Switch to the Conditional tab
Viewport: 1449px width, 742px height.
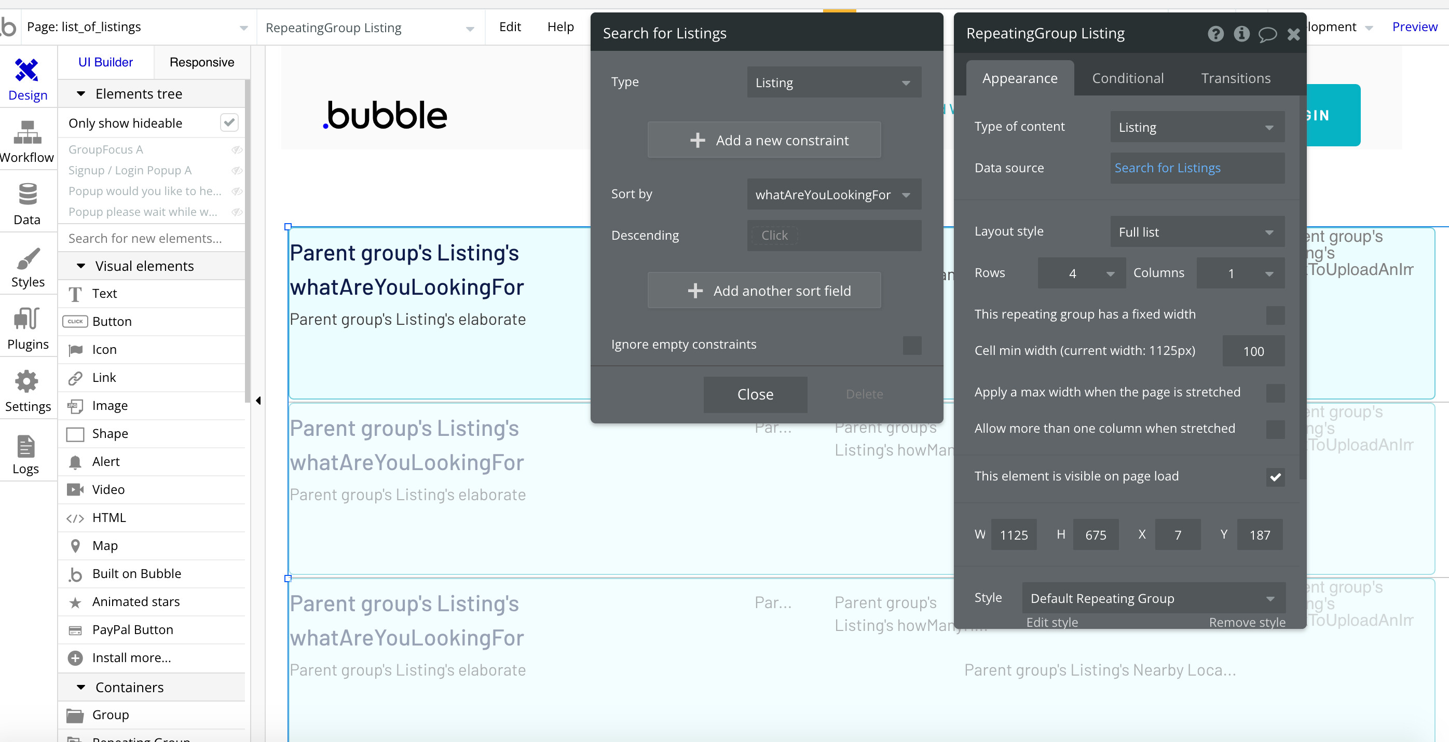pyautogui.click(x=1127, y=78)
